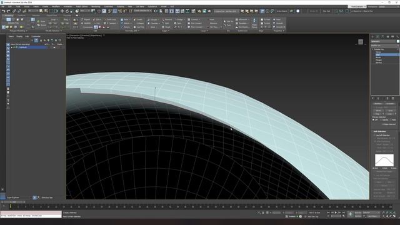The width and height of the screenshot is (400, 225).
Task: Open Render Setup icon
Action: (199, 11)
